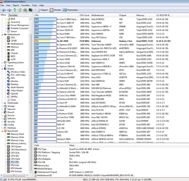Image resolution: width=189 pixels, height=181 pixels.
Task: Click the Back arrow toolbar icon
Action: pyautogui.click(x=4, y=10)
